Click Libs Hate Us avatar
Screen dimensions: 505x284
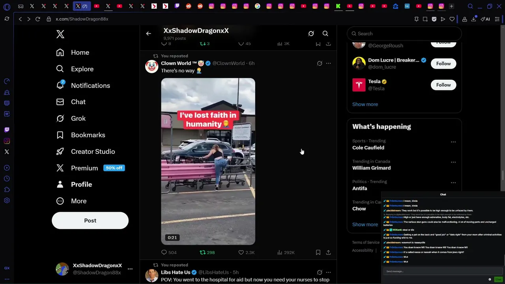point(151,276)
